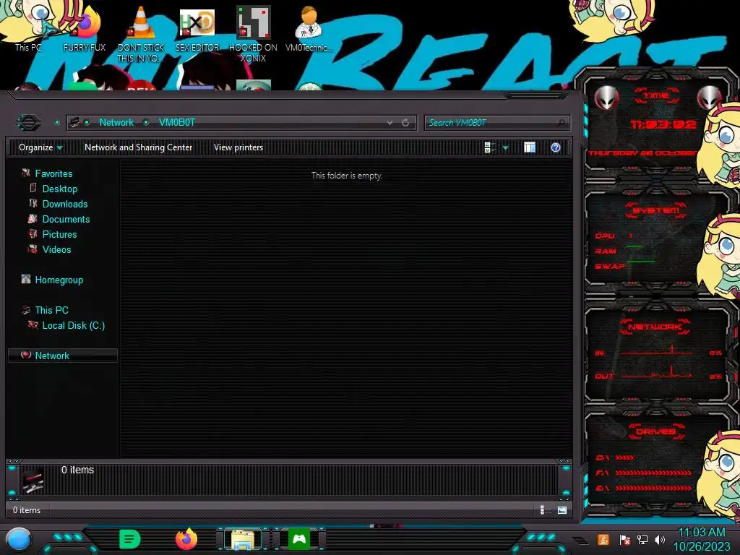Select This PC in navigation pane
Image resolution: width=740 pixels, height=555 pixels.
tap(52, 310)
